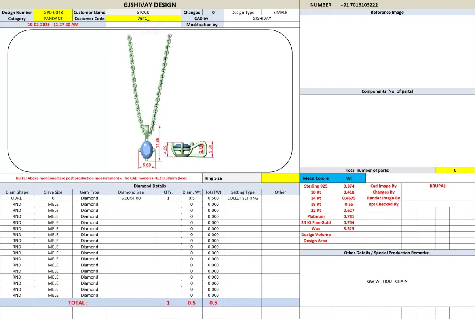The image size is (475, 319).
Task: Click the GJSHIVAY value beside CAD by
Action: [262, 19]
